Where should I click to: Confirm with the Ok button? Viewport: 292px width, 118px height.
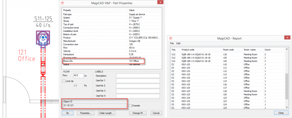pyautogui.click(x=68, y=113)
